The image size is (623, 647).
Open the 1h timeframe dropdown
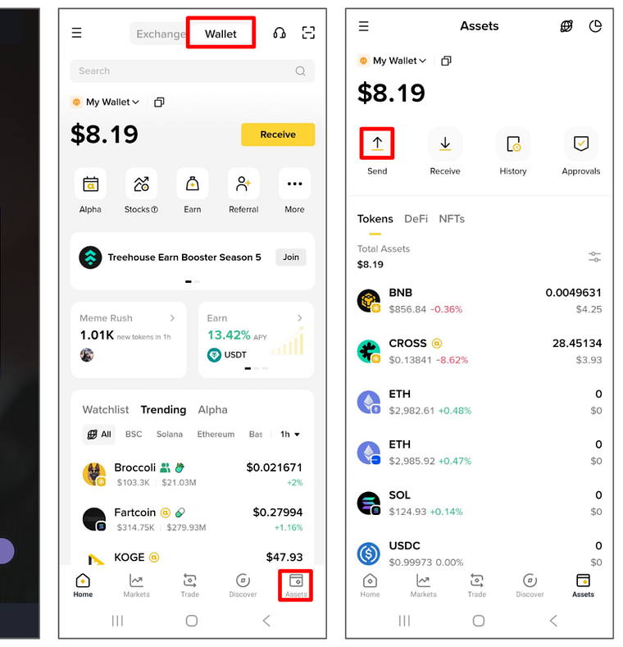point(290,434)
